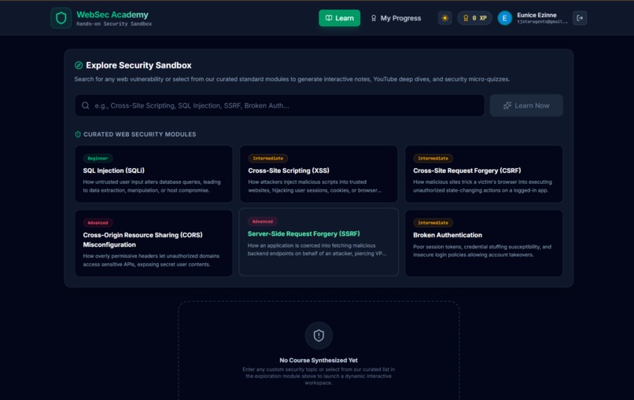
Task: Click the WebSec Academy title text
Action: [112, 15]
